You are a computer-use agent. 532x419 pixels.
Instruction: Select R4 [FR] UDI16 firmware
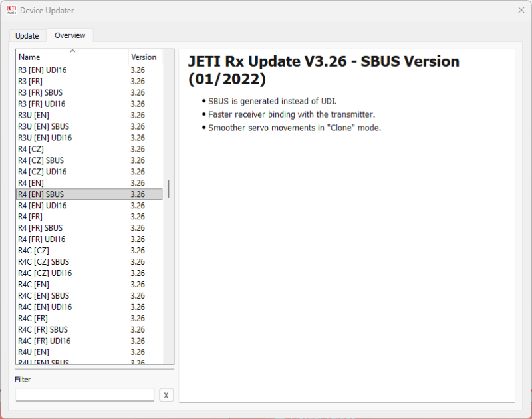[41, 239]
